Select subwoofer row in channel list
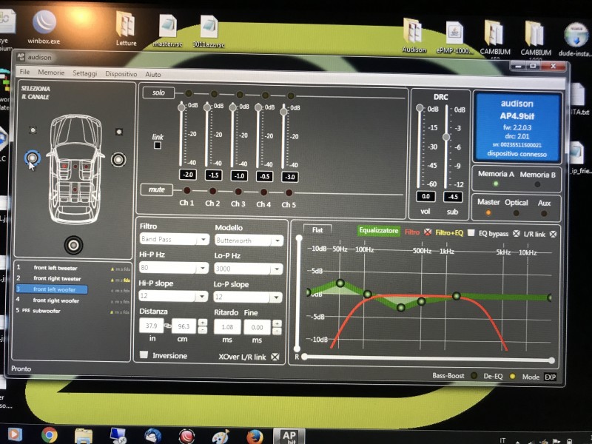 pyautogui.click(x=73, y=311)
